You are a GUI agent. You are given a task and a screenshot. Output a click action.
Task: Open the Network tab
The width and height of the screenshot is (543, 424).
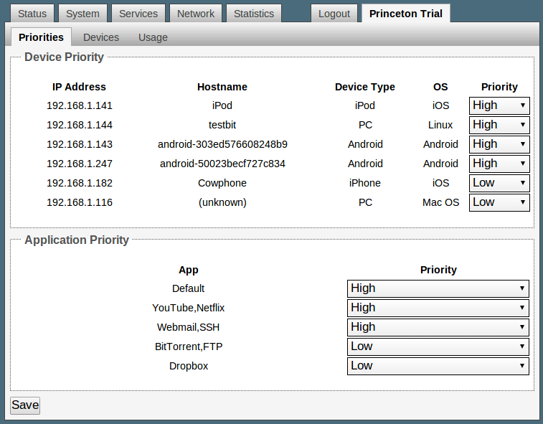tap(196, 14)
